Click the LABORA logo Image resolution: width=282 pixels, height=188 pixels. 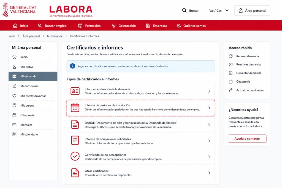[x=71, y=11]
